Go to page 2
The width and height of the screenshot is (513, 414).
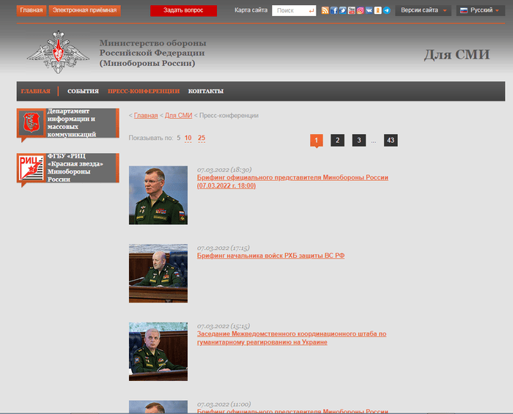point(338,140)
